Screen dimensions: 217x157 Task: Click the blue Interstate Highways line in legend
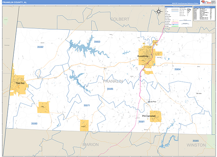pyautogui.click(x=175, y=24)
